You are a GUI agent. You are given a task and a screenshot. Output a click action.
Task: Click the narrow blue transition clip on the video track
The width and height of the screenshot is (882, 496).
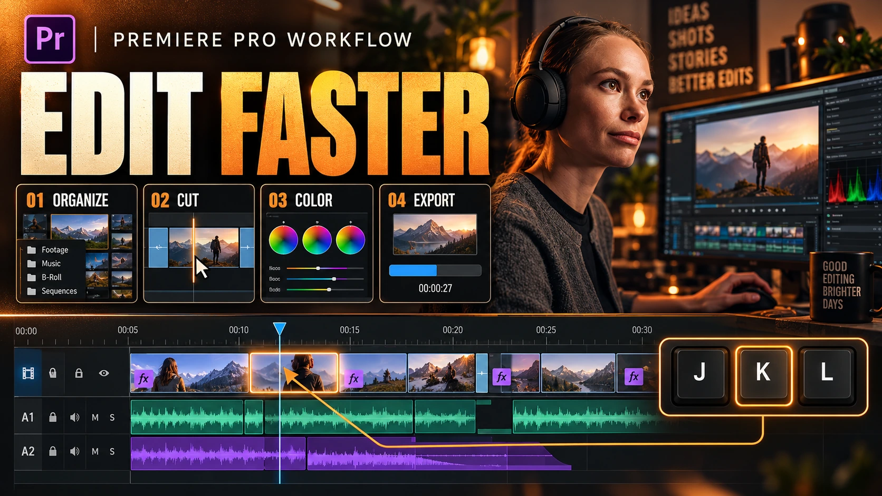coord(482,373)
